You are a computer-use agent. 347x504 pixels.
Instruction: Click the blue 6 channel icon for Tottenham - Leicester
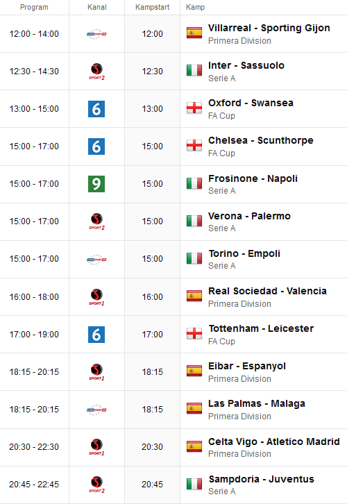[x=96, y=335]
